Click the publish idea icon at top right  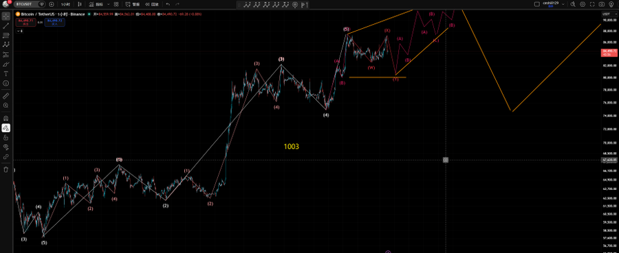pyautogui.click(x=611, y=4)
